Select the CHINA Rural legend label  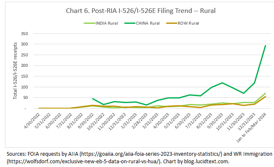click(149, 23)
